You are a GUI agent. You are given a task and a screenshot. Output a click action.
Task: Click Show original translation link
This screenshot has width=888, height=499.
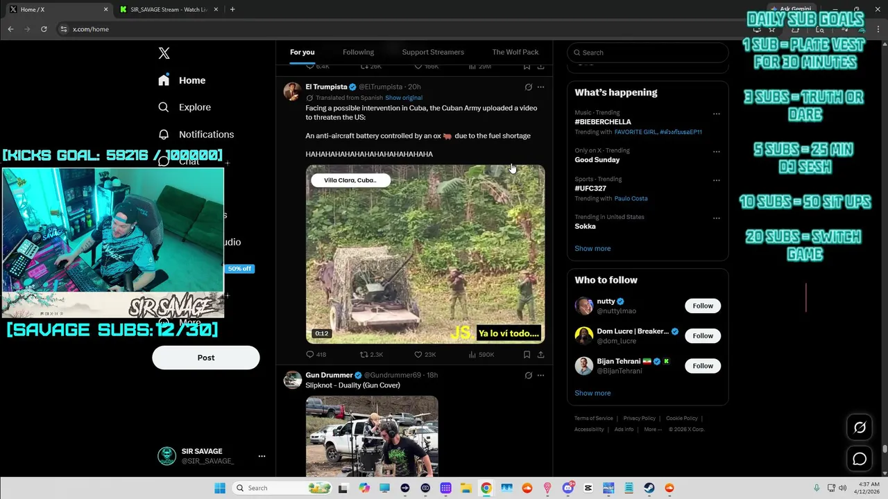pyautogui.click(x=404, y=98)
